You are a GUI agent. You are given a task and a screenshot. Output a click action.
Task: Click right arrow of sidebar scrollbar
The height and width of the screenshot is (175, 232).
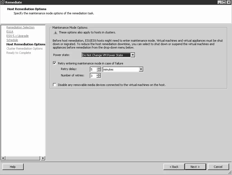43,158
